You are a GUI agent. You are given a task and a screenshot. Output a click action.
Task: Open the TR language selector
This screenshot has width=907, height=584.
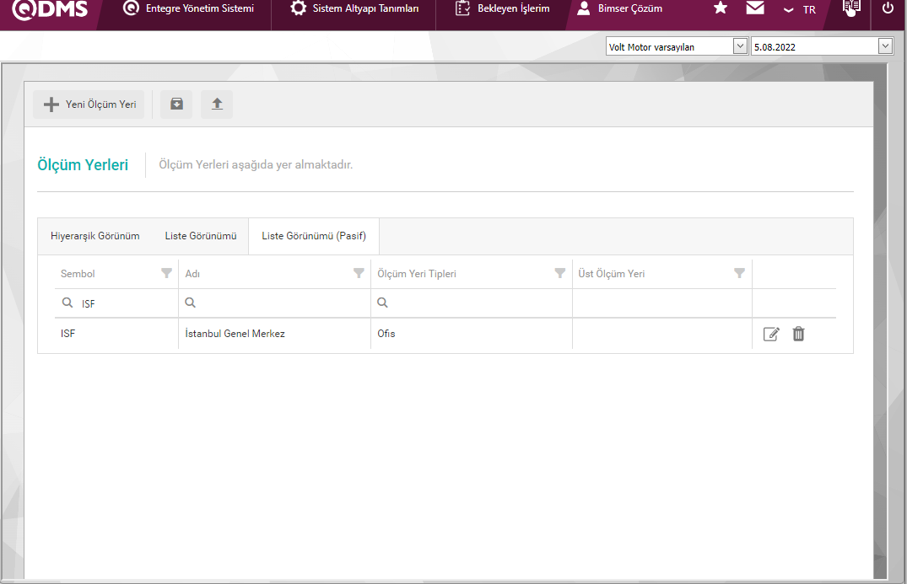[x=800, y=9]
